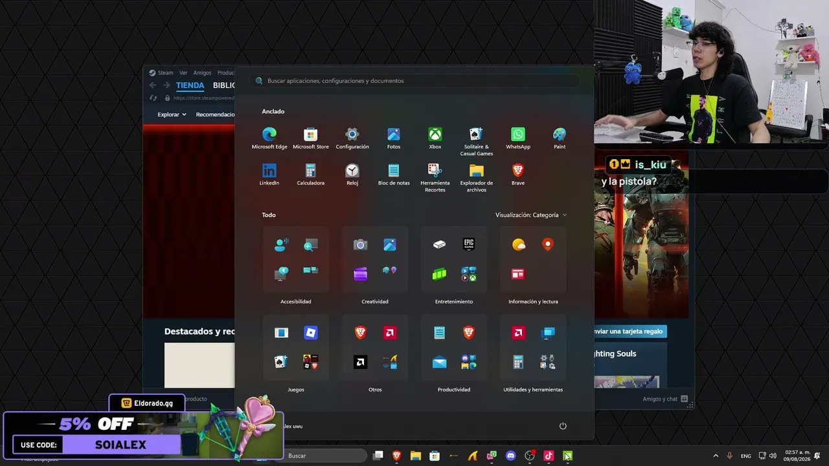The image size is (829, 466).
Task: Change the Visualización: Categoría view dropdown
Action: point(531,215)
